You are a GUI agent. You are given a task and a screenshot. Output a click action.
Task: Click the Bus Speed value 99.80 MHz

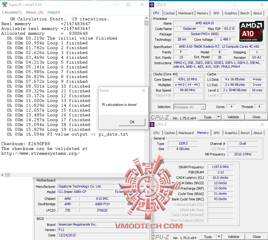pyautogui.click(x=187, y=90)
